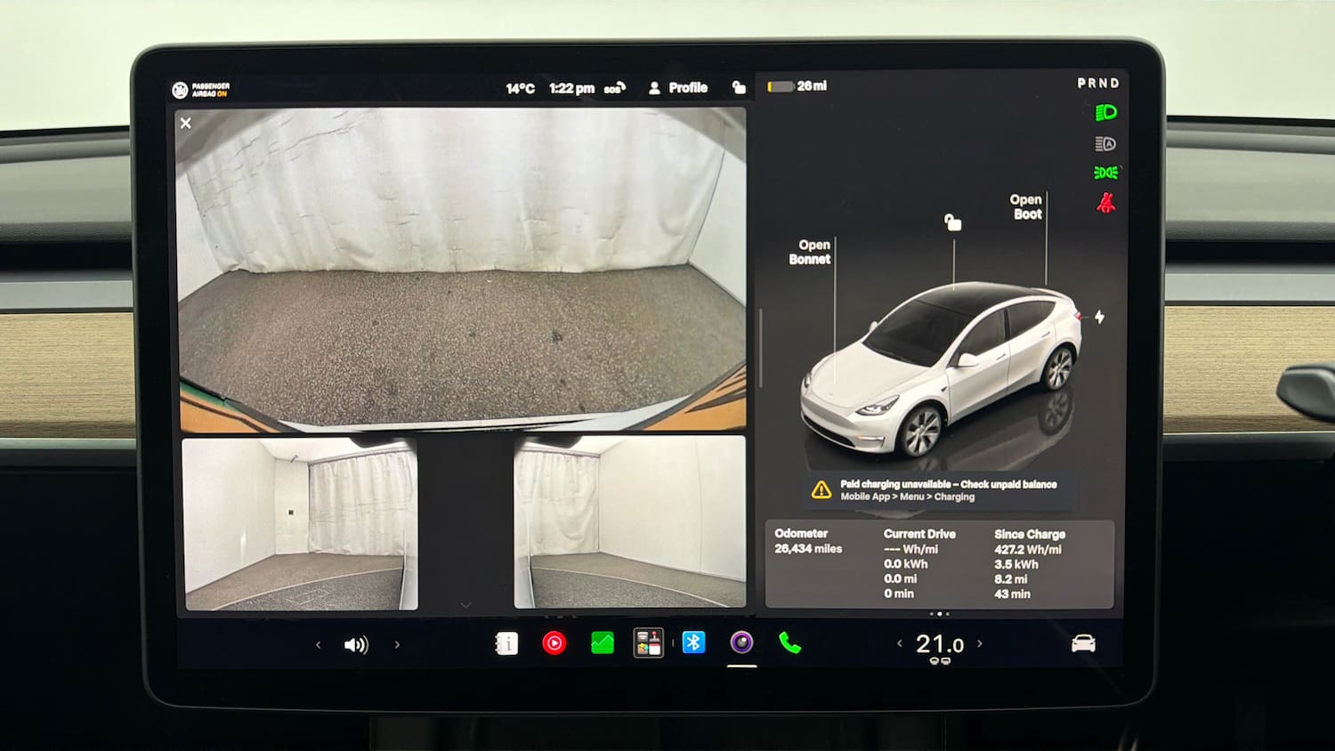Tap the passenger airbag indicator
The height and width of the screenshot is (751, 1335).
pos(201,90)
